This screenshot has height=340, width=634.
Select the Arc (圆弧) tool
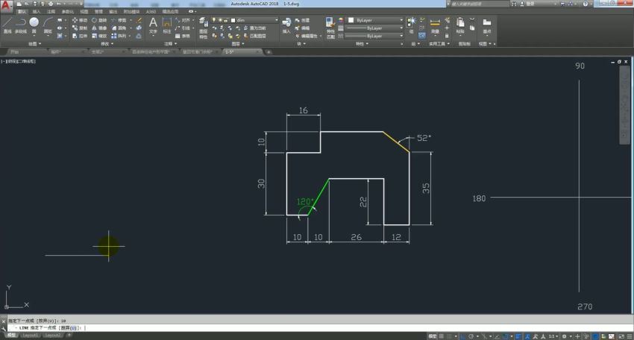click(48, 25)
